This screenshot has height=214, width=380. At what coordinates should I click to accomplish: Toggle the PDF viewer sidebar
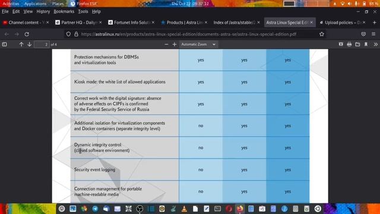4,45
